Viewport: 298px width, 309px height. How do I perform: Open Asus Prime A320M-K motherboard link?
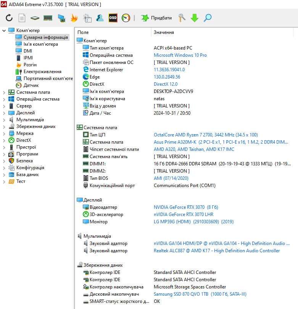pos(221,142)
